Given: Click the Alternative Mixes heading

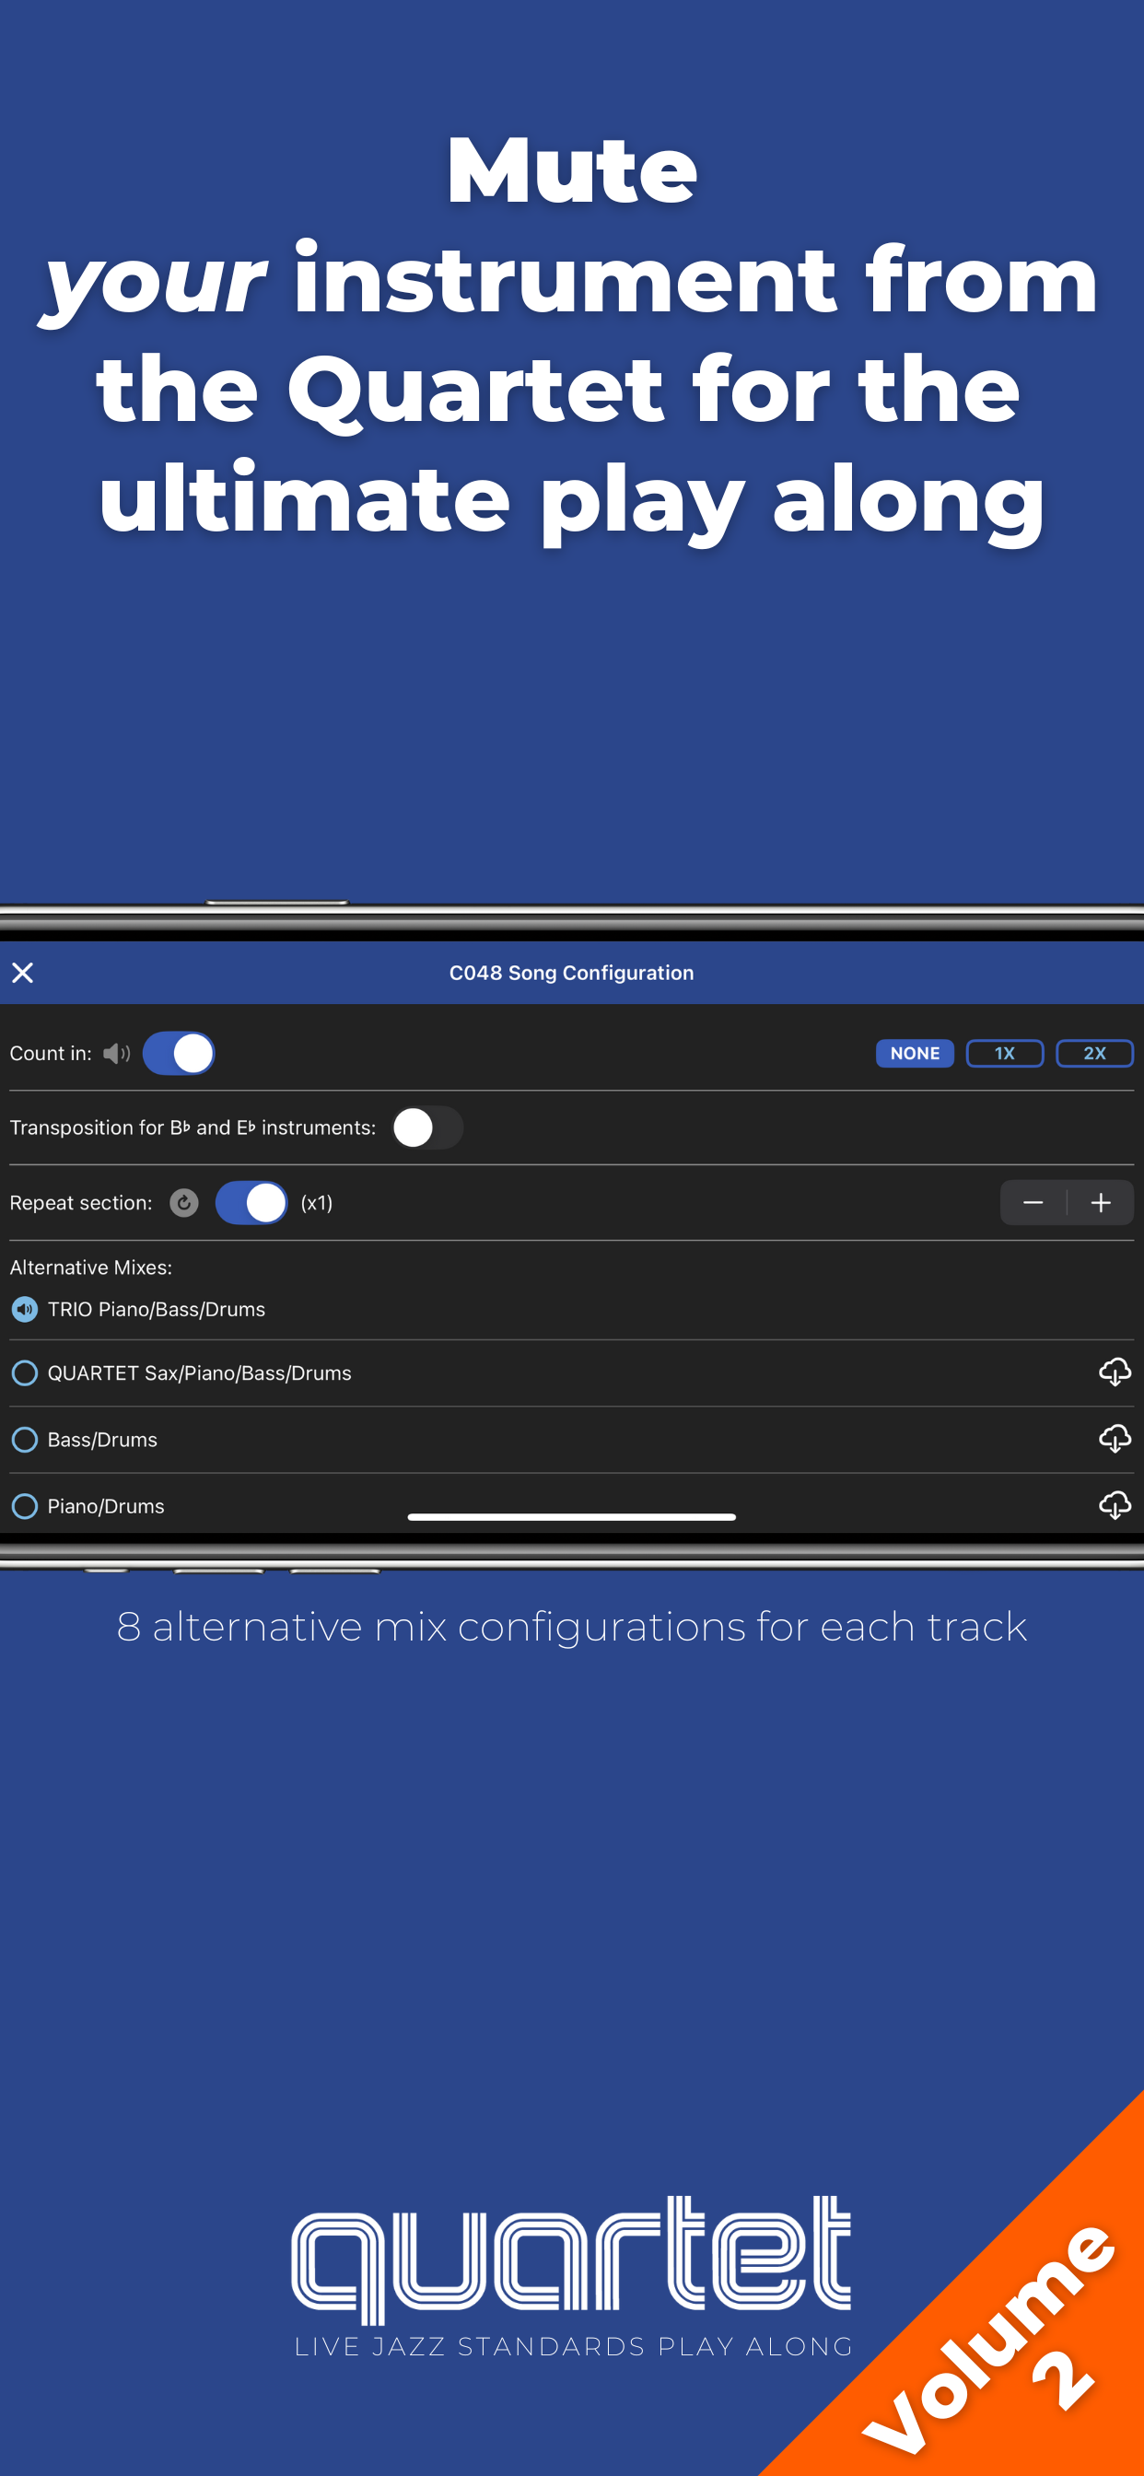Looking at the screenshot, I should (x=91, y=1267).
